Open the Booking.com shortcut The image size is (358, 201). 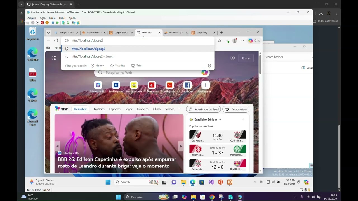[x=116, y=87]
